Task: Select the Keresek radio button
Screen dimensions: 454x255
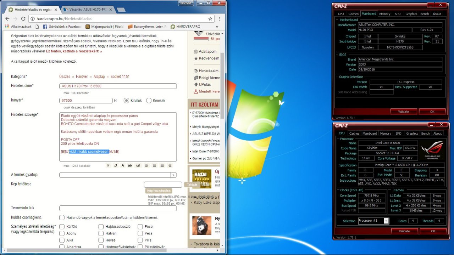Action: click(x=149, y=101)
